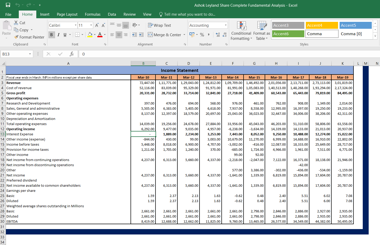
Task: Click the Redo arrow icon
Action: 29,5
